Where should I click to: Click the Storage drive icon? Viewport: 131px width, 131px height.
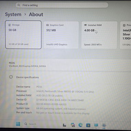(10, 25)
